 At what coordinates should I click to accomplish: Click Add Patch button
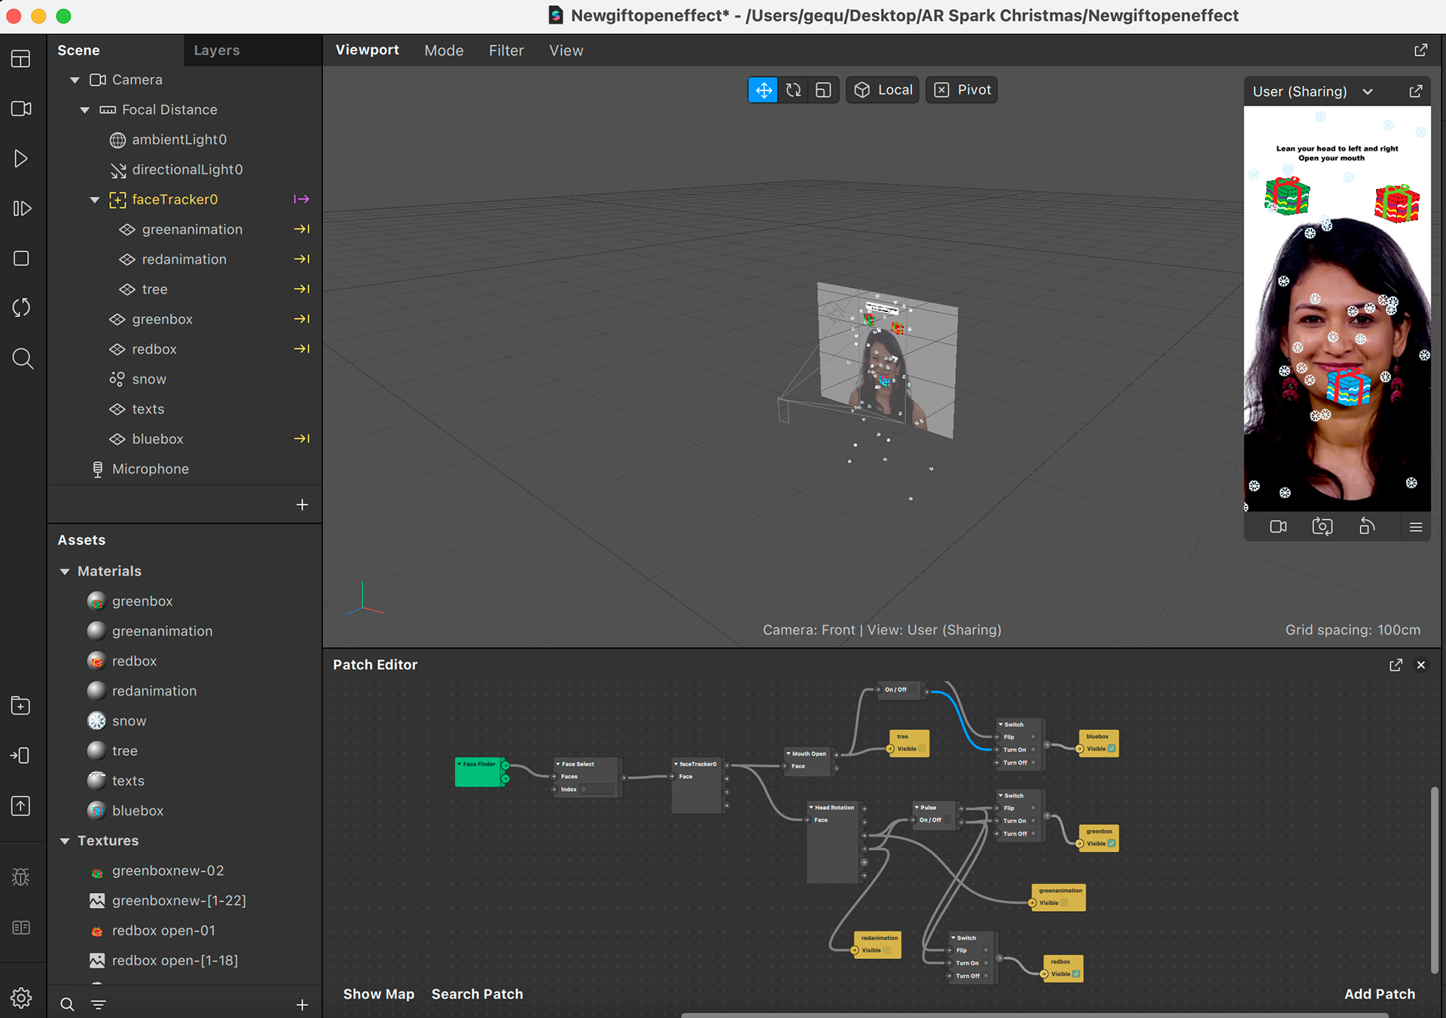click(x=1380, y=994)
